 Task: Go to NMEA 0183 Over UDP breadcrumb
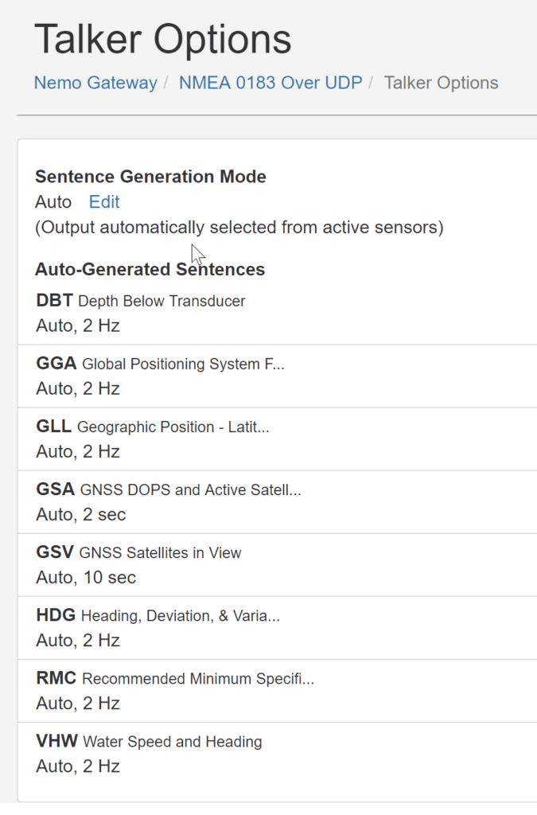(270, 83)
